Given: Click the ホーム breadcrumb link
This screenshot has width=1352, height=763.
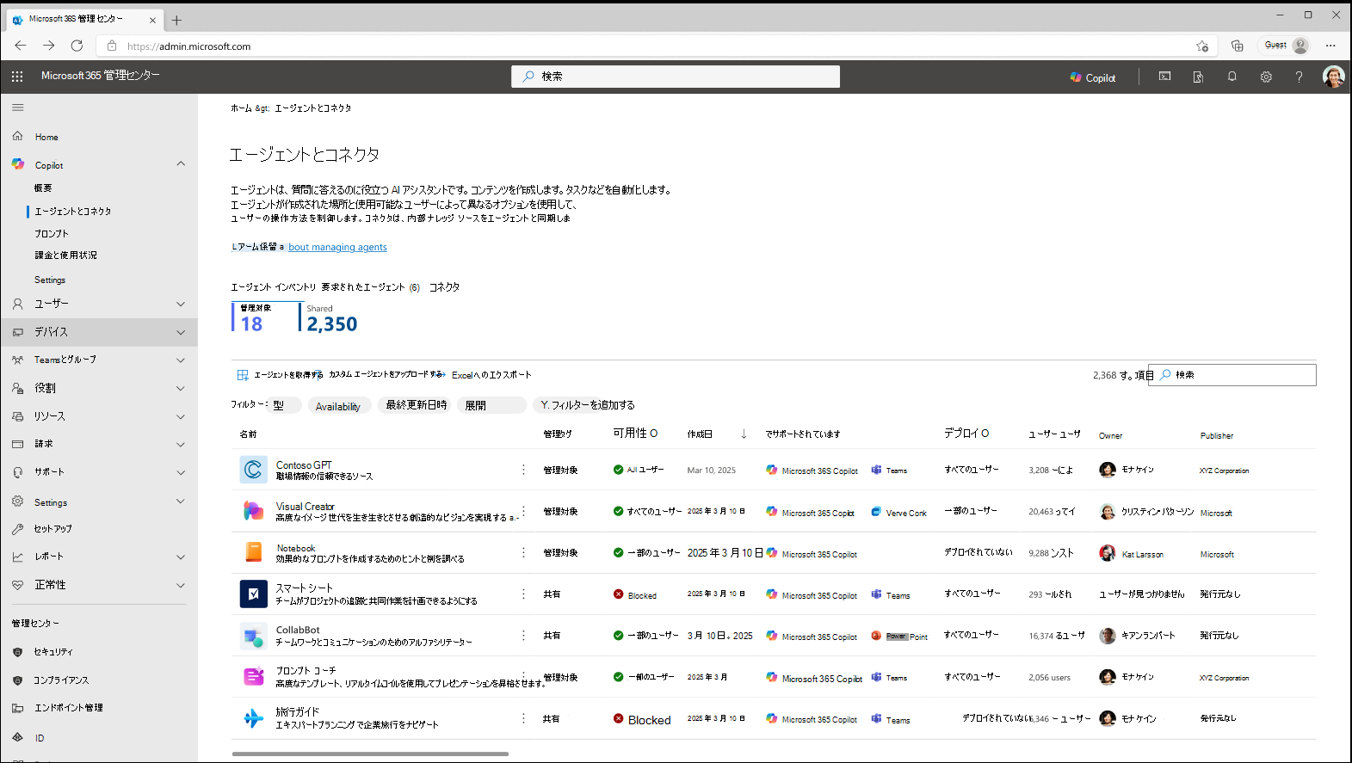Looking at the screenshot, I should pos(241,108).
